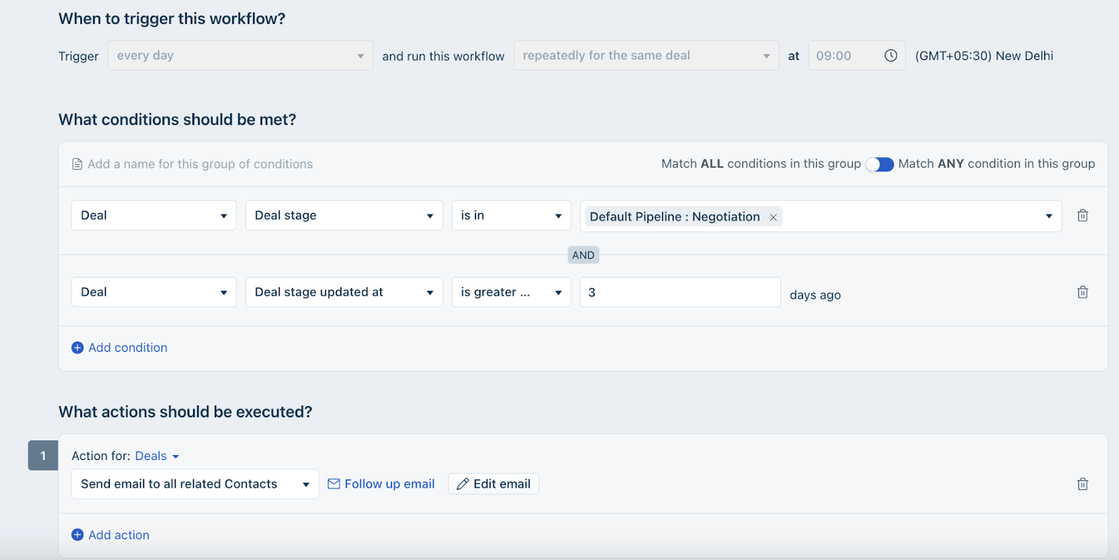Click Add condition link

(x=128, y=347)
